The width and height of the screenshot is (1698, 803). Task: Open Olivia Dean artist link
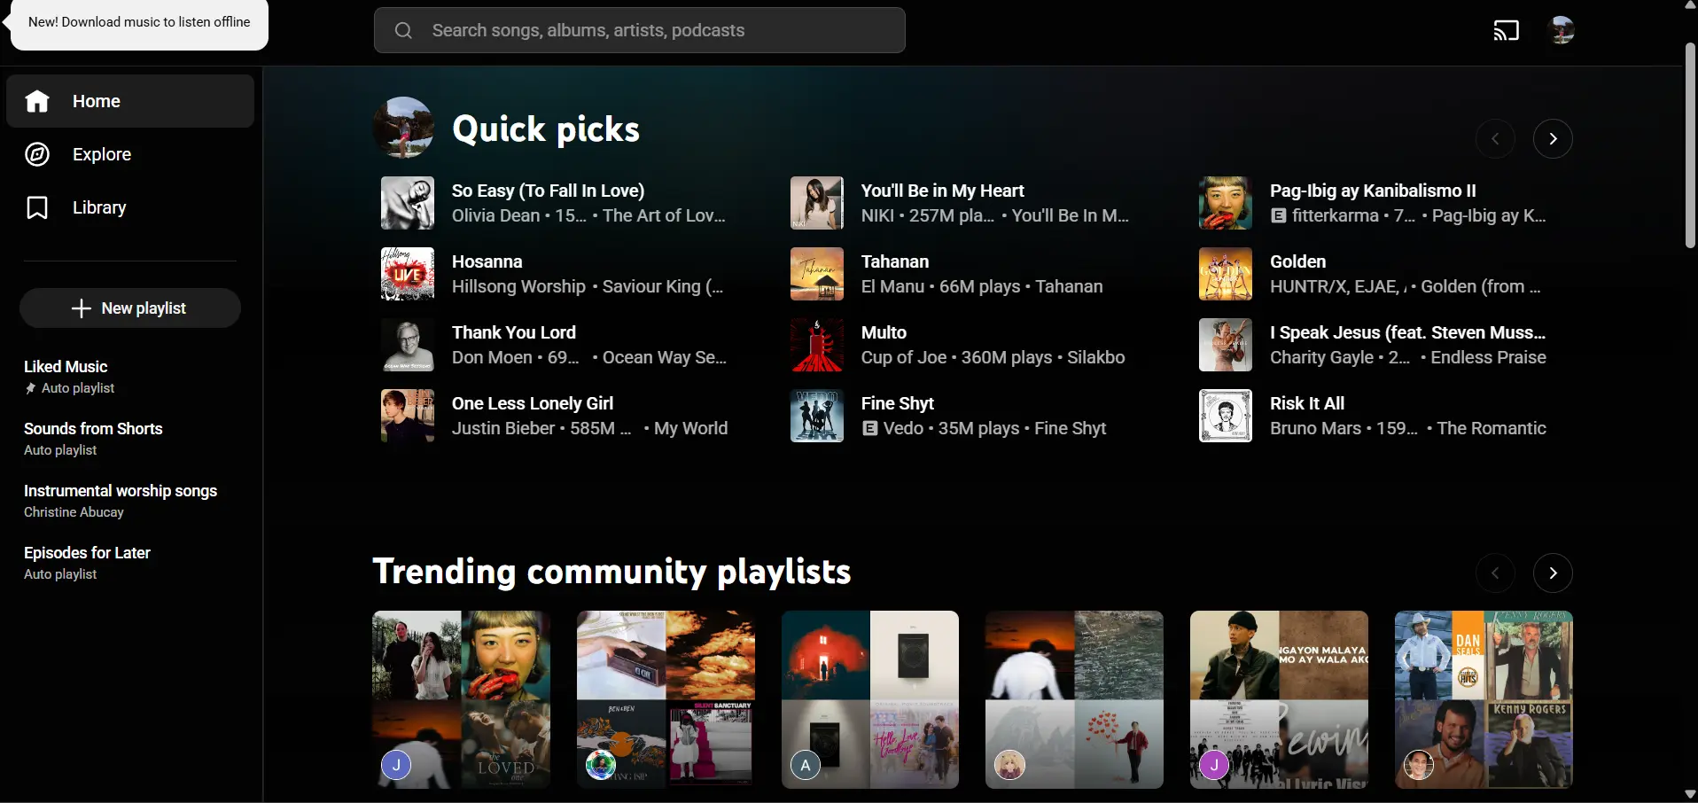[495, 215]
